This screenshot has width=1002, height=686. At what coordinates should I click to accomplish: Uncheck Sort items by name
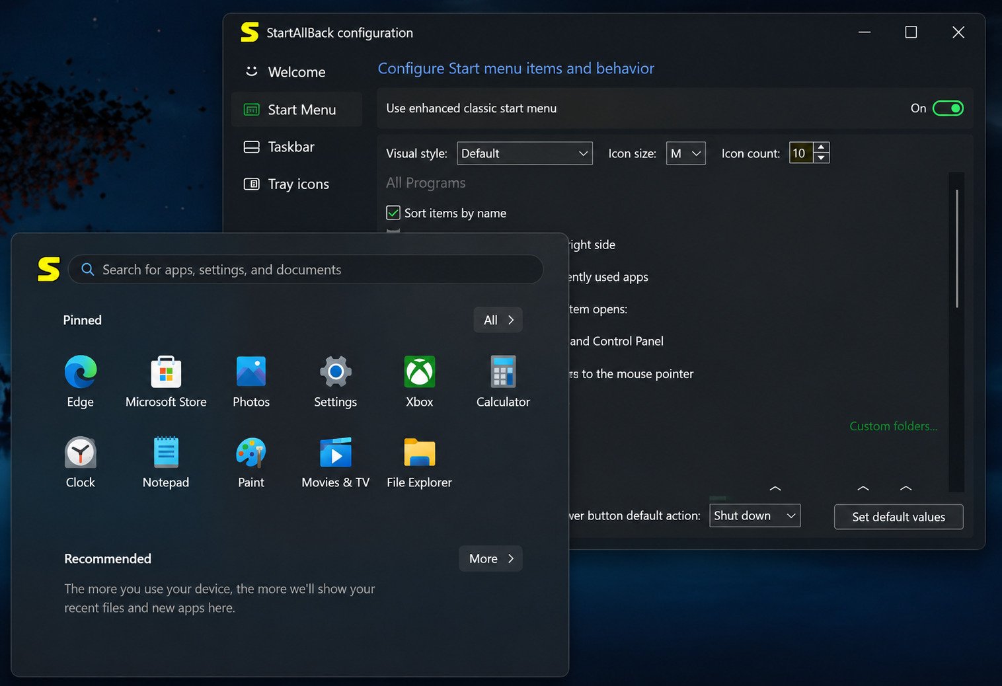tap(393, 213)
